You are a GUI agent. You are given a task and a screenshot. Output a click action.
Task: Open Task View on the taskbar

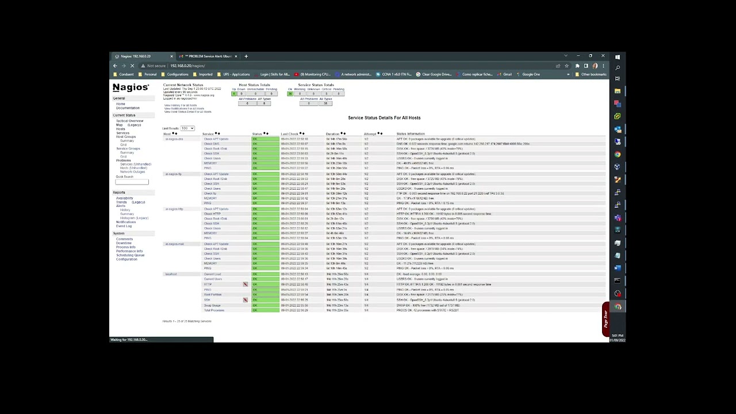coord(618,79)
